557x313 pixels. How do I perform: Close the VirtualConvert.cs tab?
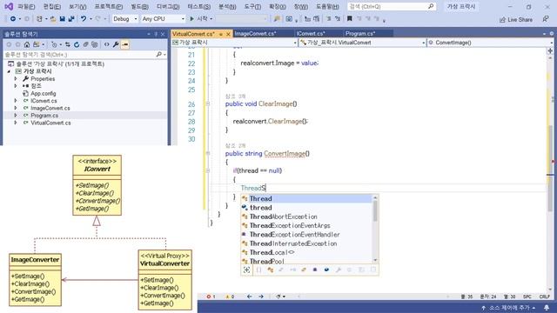[228, 34]
